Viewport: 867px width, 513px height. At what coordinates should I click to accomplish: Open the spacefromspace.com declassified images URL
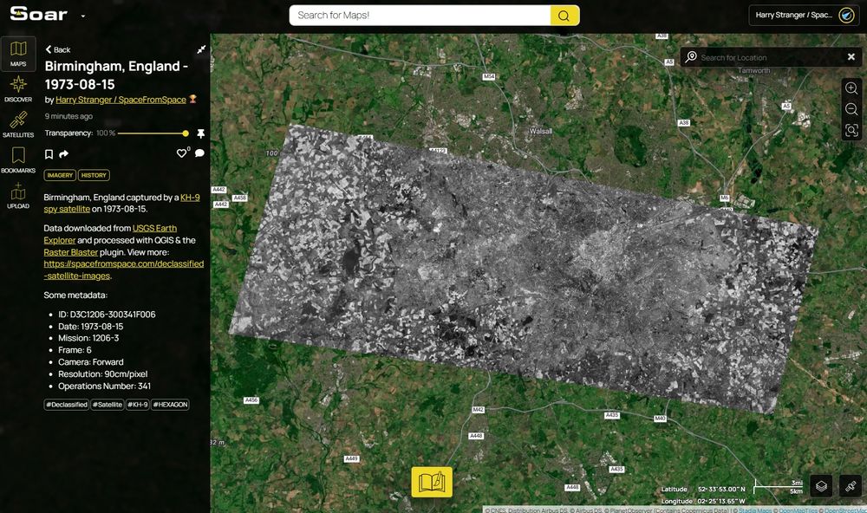124,269
